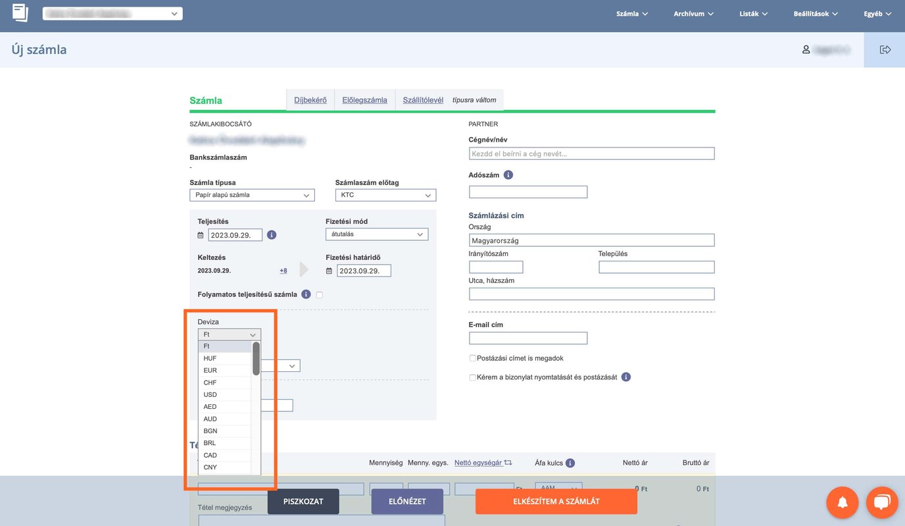Open the notification bell
The width and height of the screenshot is (905, 526).
point(842,502)
